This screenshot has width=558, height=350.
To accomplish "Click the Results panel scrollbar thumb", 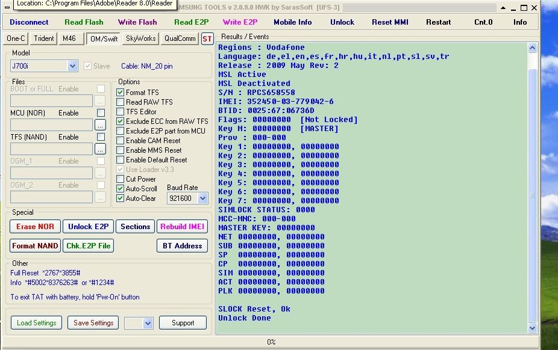I will coord(532,195).
